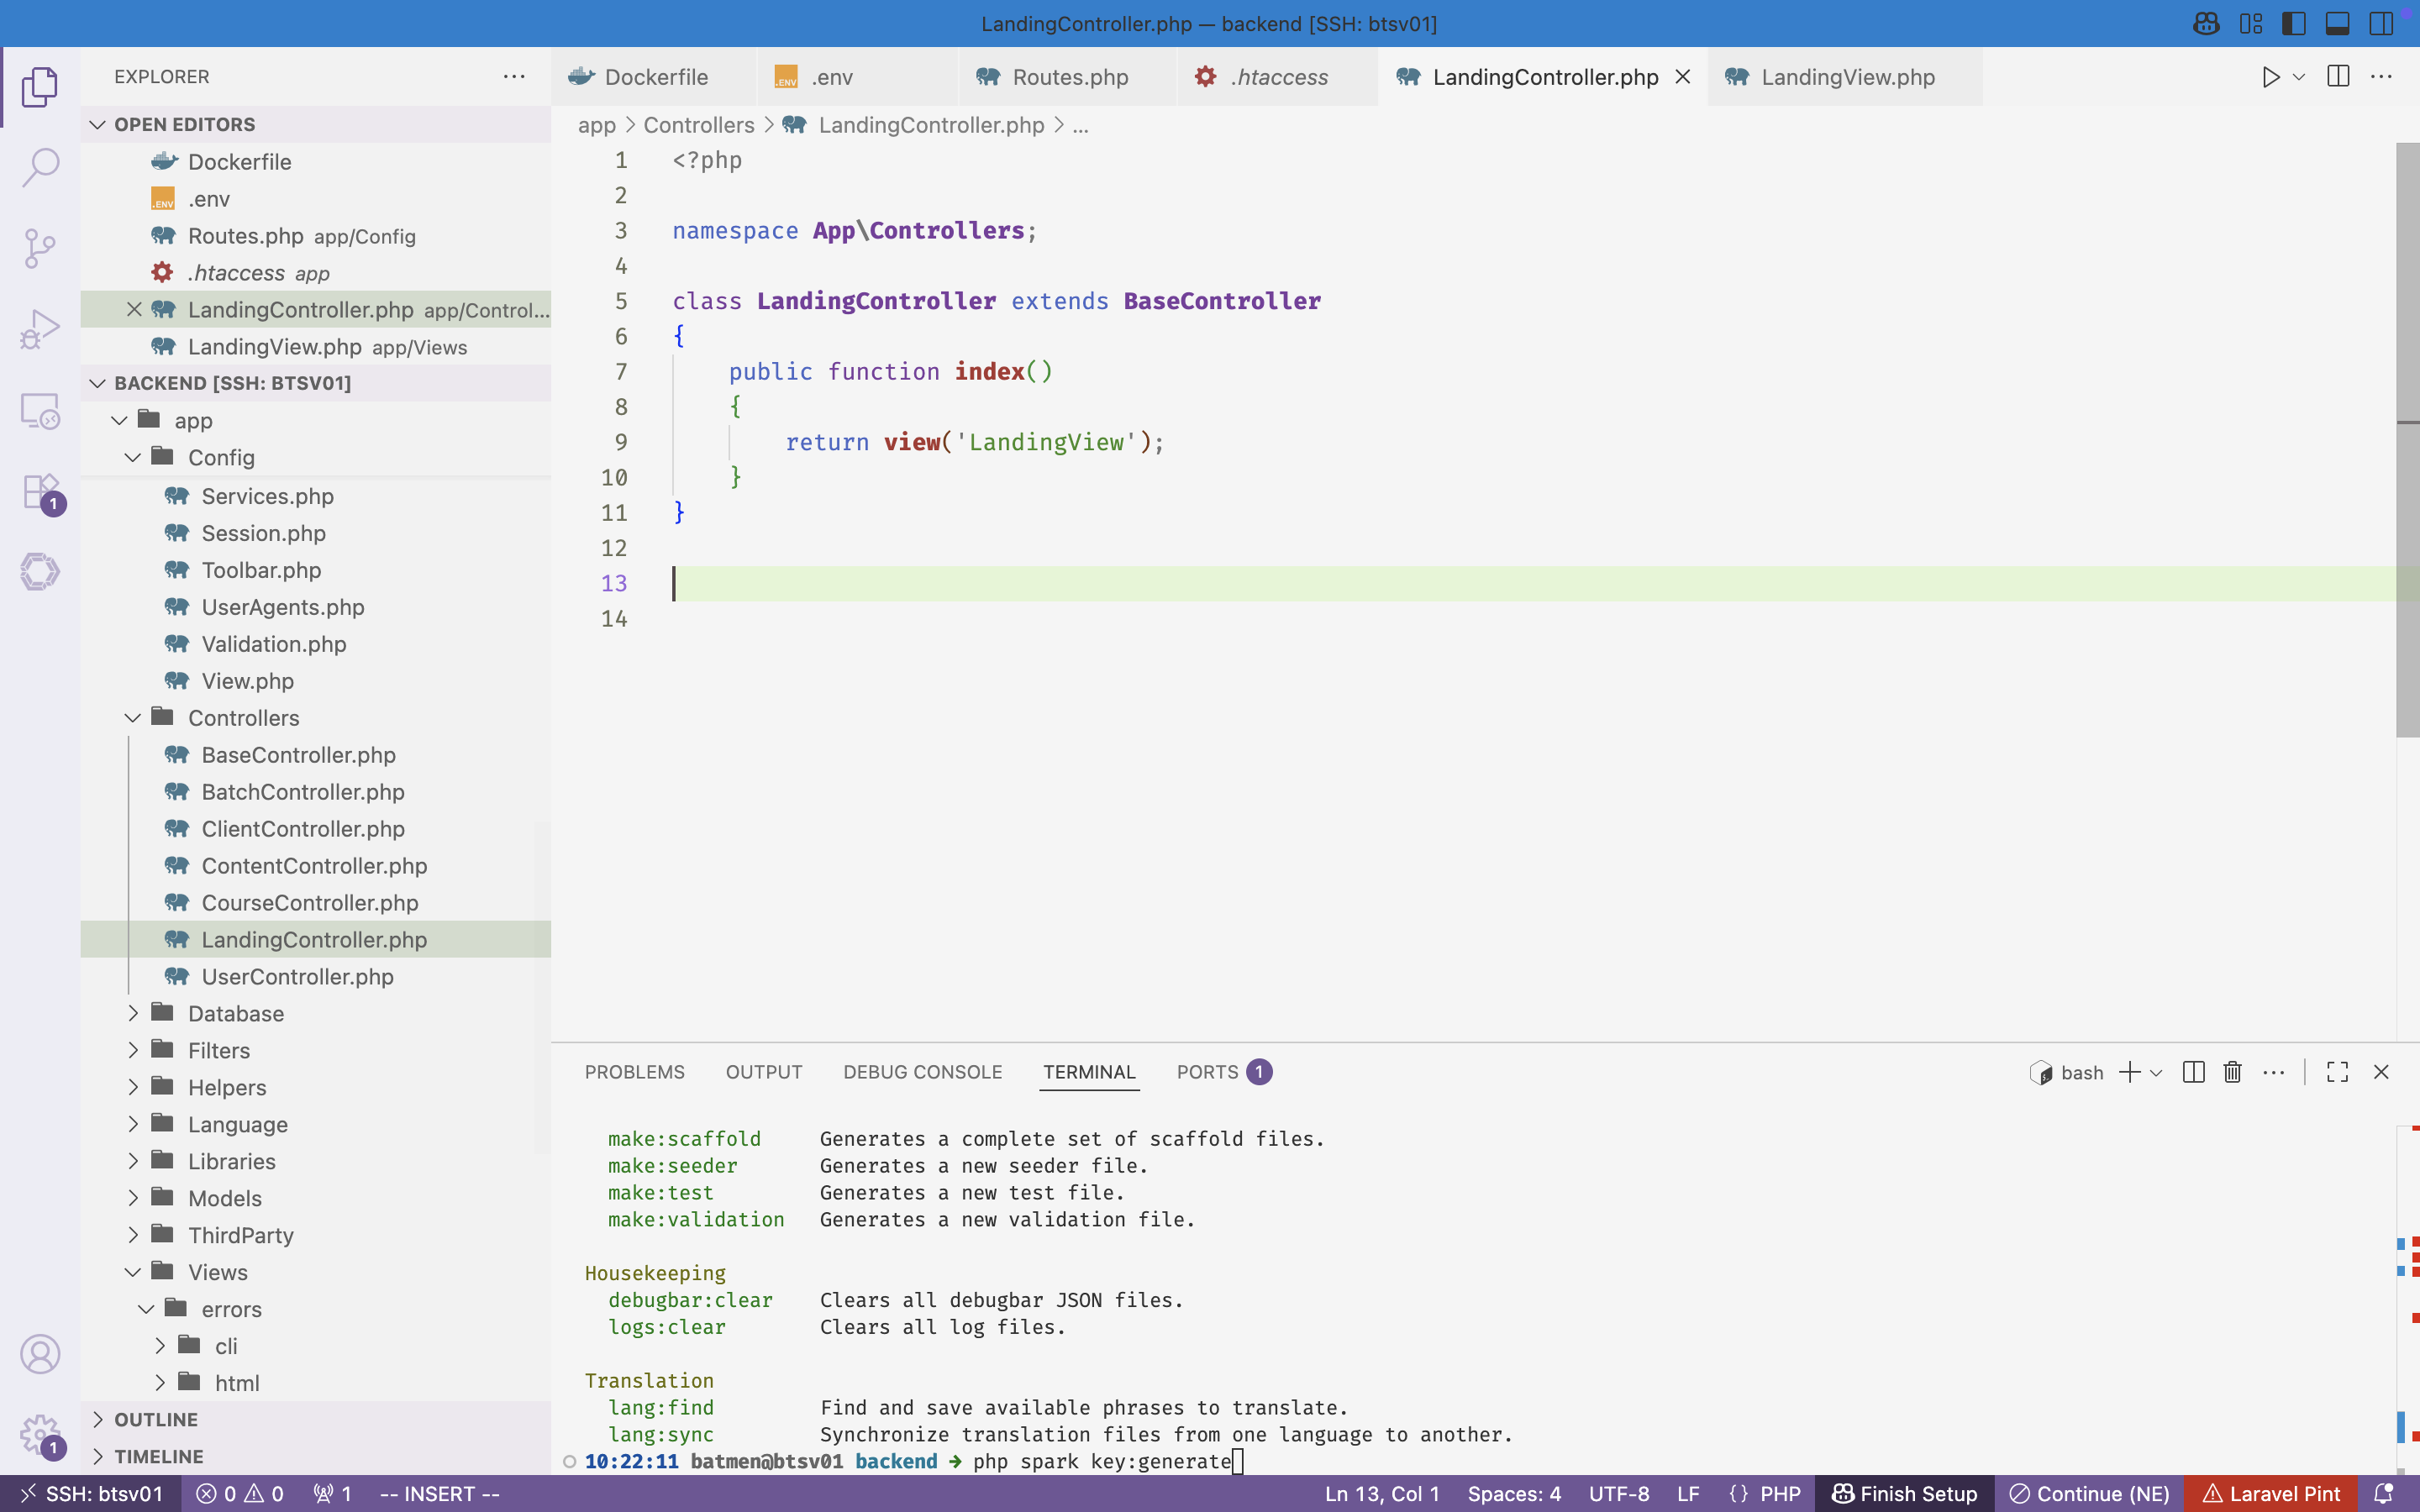2420x1512 pixels.
Task: Click the Kill Terminal trash icon
Action: (2232, 1072)
